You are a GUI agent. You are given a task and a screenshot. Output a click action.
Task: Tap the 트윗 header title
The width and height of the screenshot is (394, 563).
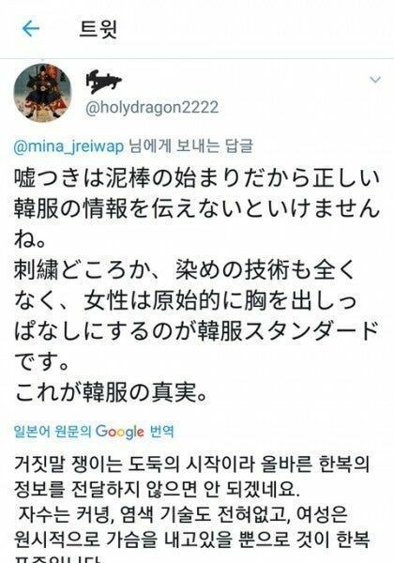click(98, 29)
